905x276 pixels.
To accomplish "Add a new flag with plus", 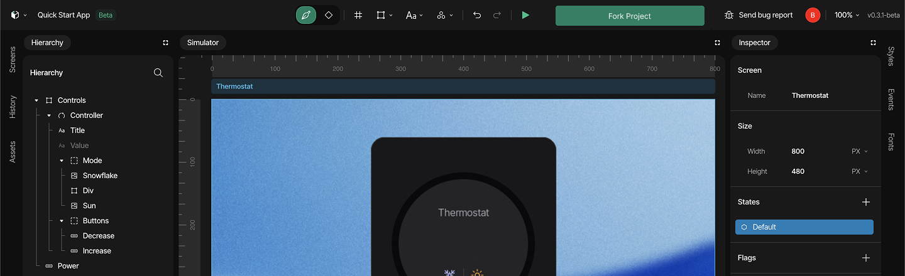I will (x=866, y=258).
